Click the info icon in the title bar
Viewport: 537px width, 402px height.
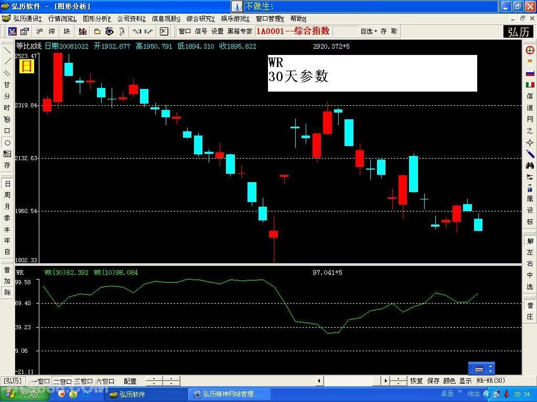(x=237, y=6)
